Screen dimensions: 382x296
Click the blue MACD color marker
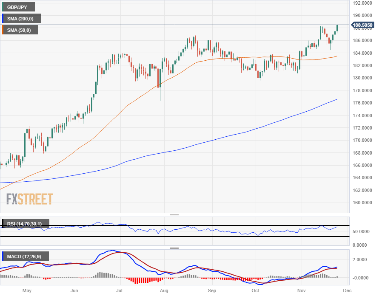tap(3, 257)
